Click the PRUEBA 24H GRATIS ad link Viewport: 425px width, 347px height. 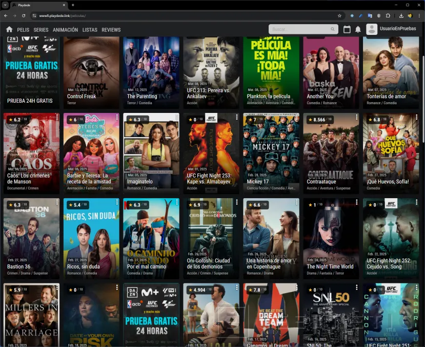(x=30, y=101)
